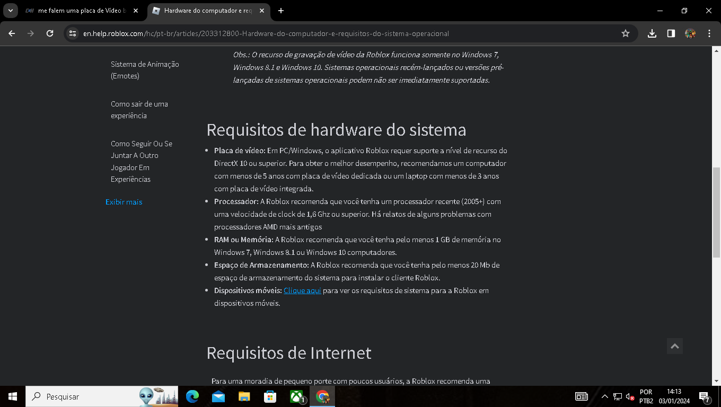This screenshot has height=407, width=721.
Task: Close the Hardware do computador tab
Action: 262,11
